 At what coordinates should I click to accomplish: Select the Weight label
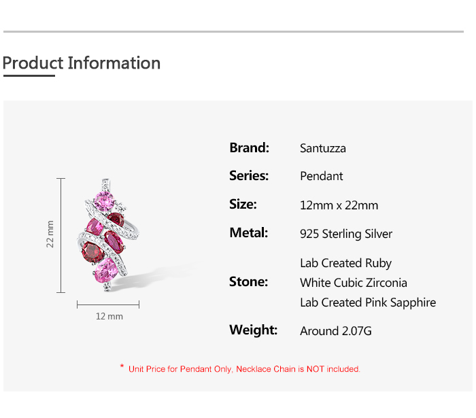[x=253, y=330]
